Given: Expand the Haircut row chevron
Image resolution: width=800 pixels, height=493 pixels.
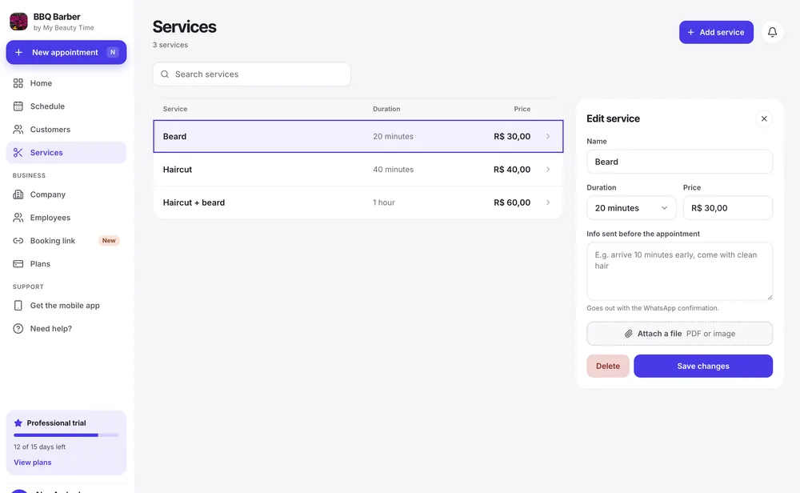Looking at the screenshot, I should point(548,170).
